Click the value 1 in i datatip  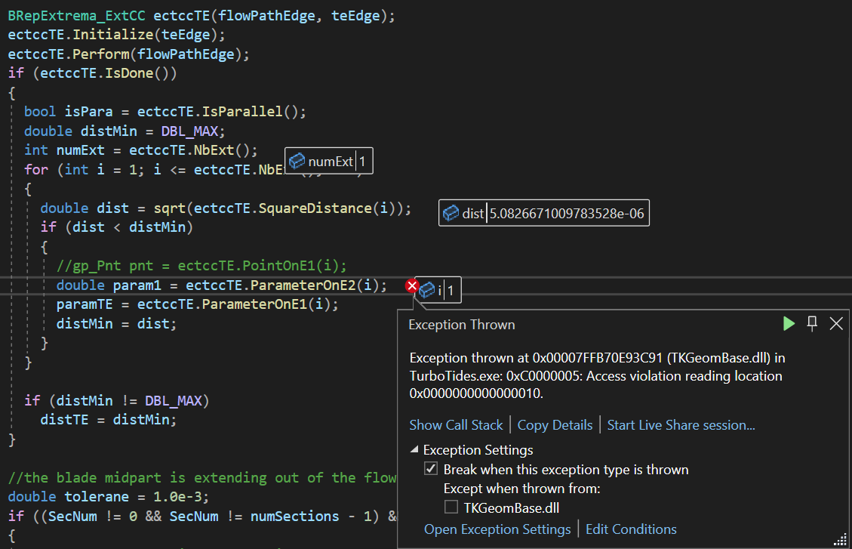pyautogui.click(x=451, y=289)
